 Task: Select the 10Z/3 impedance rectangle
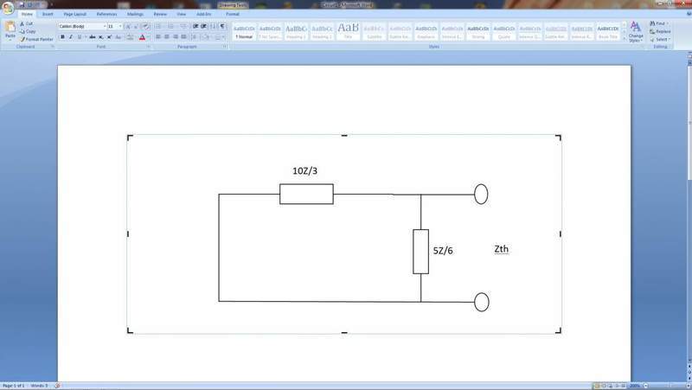point(306,194)
